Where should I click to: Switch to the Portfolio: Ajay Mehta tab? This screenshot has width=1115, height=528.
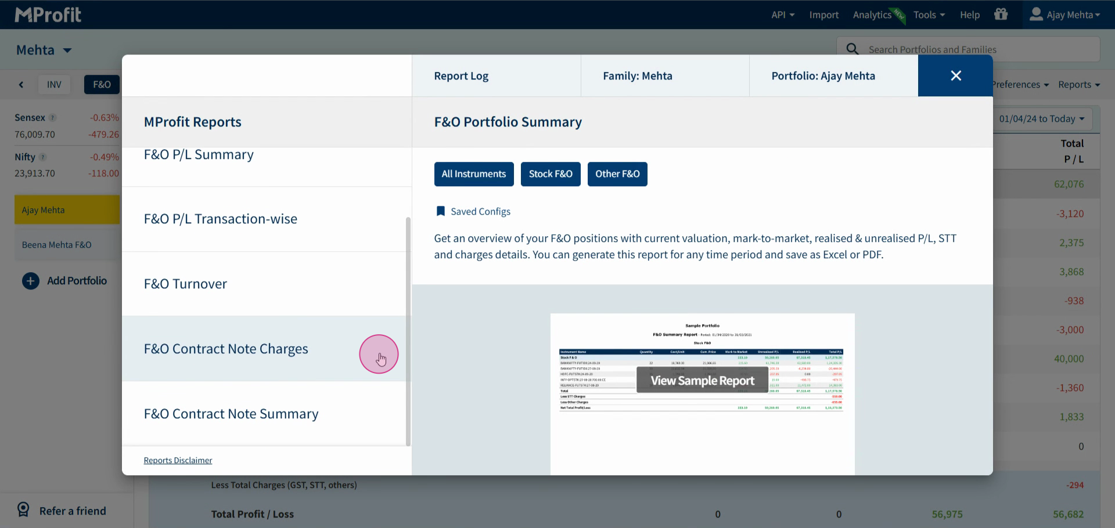[834, 75]
